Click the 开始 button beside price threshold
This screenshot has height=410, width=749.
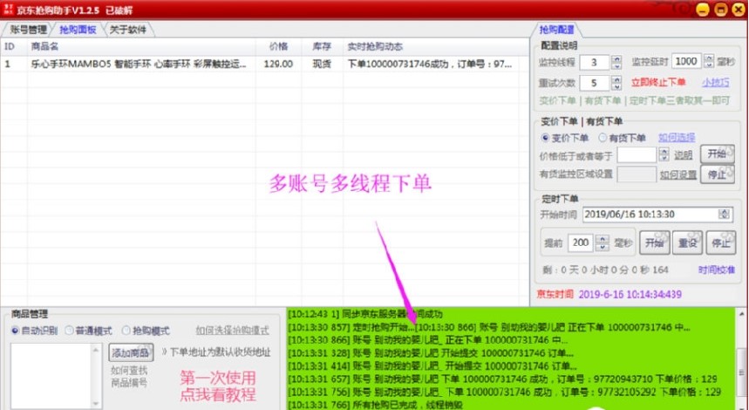[x=717, y=154]
